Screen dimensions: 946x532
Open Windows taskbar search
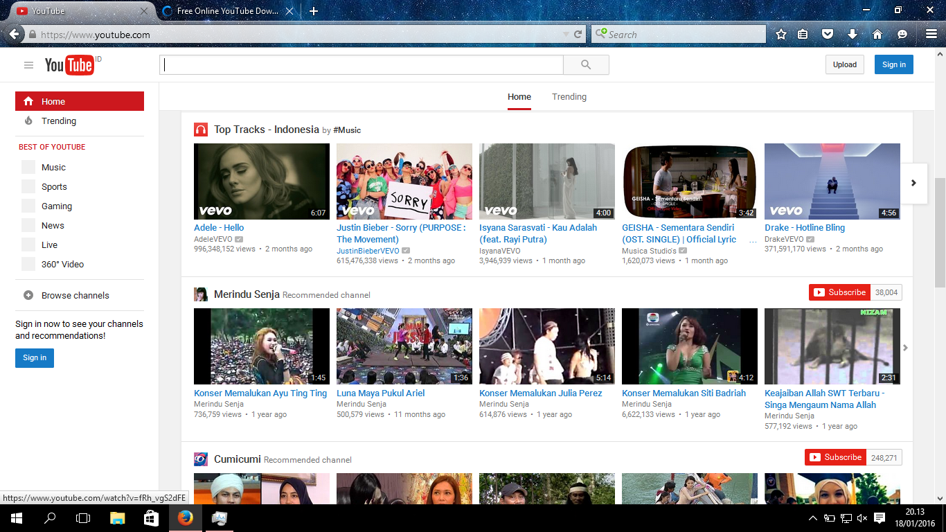[x=50, y=518]
